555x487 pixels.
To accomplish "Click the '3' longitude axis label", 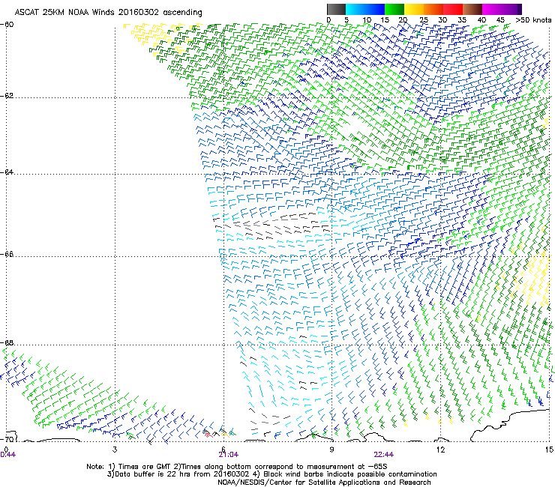I will click(x=115, y=450).
